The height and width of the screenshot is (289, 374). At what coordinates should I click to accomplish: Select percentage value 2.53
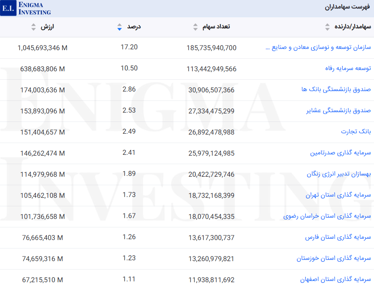click(129, 110)
